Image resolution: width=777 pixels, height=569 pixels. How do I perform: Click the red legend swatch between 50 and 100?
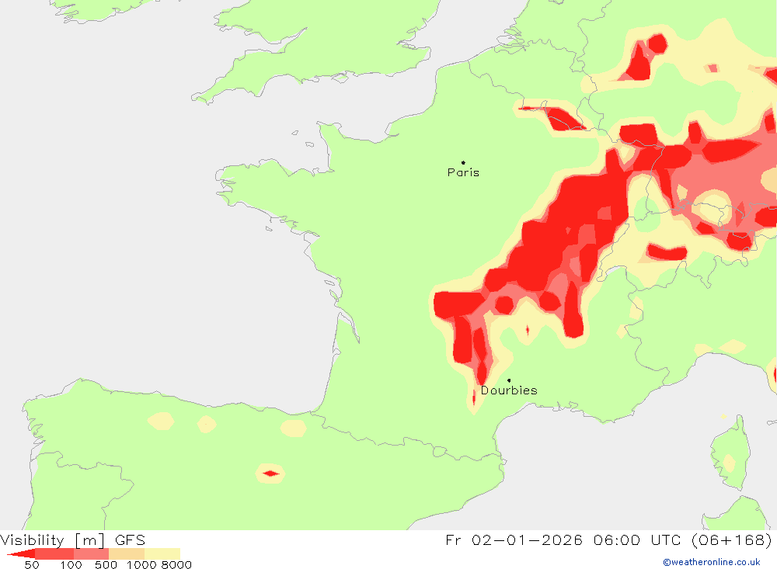[x=54, y=553]
